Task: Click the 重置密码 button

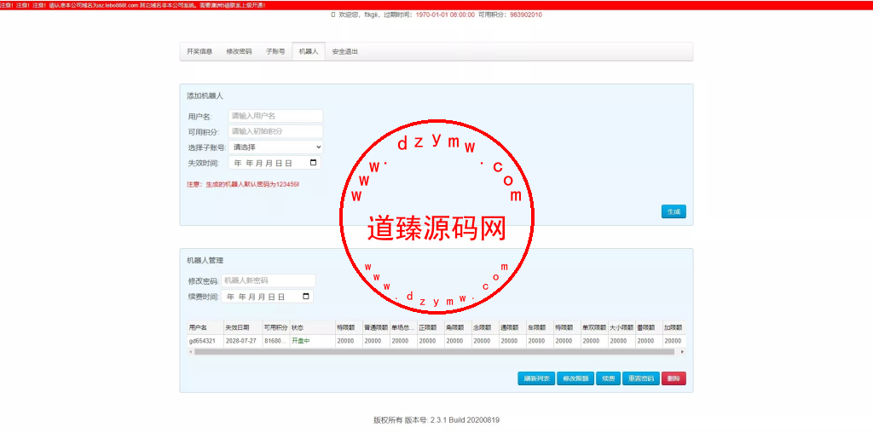Action: coord(641,378)
